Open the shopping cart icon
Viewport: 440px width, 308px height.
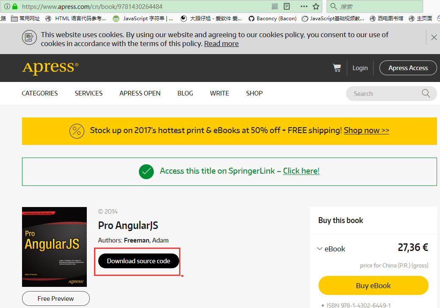337,68
